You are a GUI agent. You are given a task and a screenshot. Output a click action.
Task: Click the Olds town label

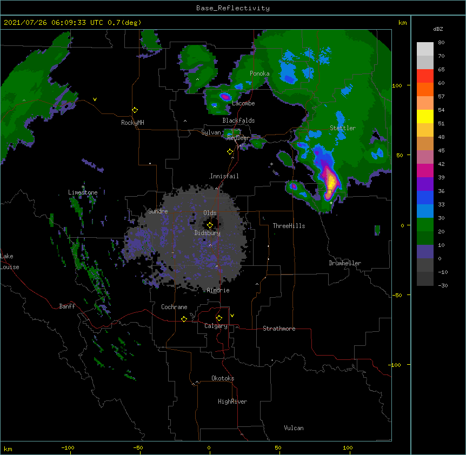(x=210, y=213)
